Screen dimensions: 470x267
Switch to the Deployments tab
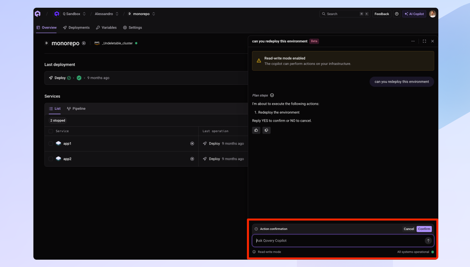76,27
